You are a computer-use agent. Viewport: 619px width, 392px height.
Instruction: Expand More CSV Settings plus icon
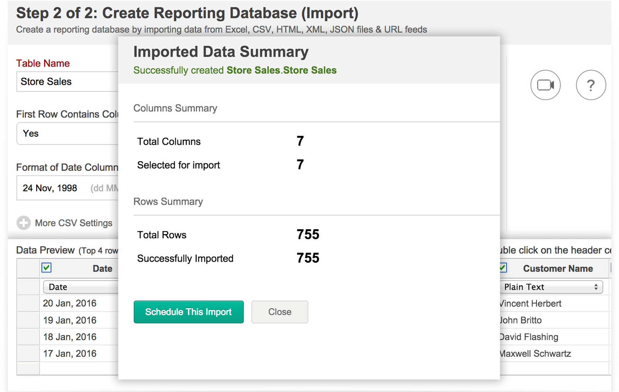(x=24, y=223)
